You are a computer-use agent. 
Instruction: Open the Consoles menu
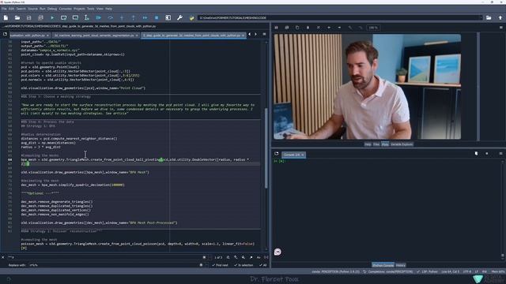(65, 9)
